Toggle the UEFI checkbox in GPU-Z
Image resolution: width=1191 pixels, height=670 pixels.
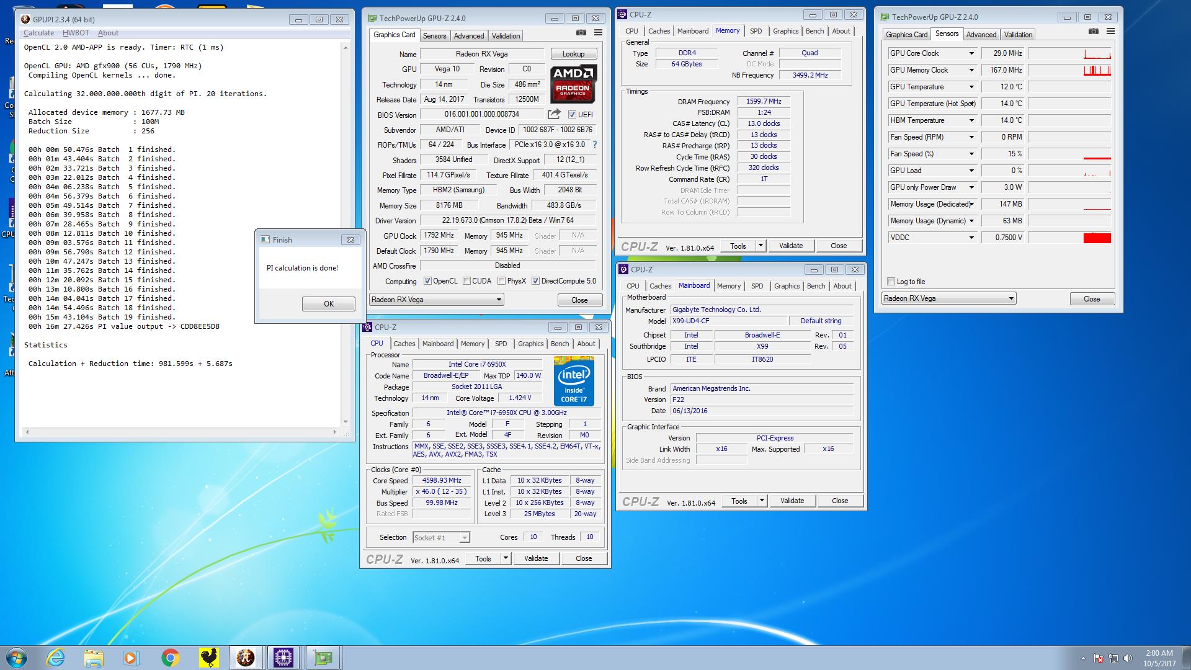[x=572, y=115]
